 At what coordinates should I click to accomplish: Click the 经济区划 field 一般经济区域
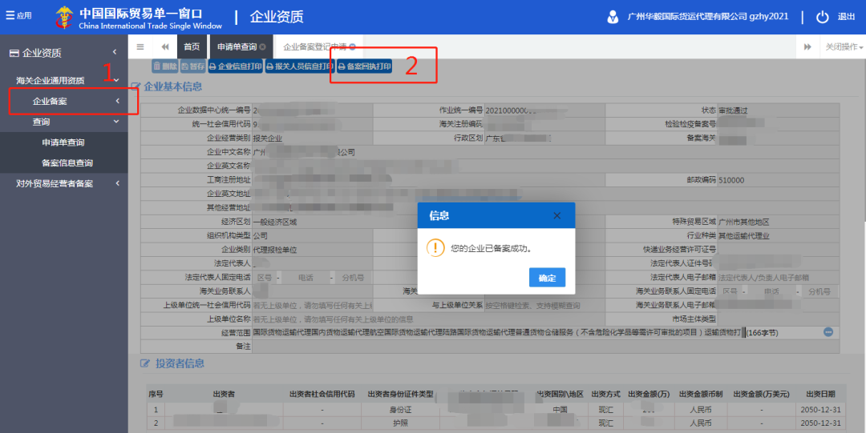(x=313, y=222)
